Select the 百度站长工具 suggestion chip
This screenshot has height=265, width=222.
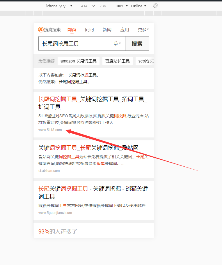click(x=117, y=61)
